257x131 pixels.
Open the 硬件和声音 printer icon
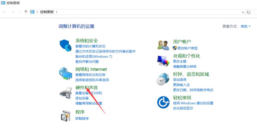point(66,93)
